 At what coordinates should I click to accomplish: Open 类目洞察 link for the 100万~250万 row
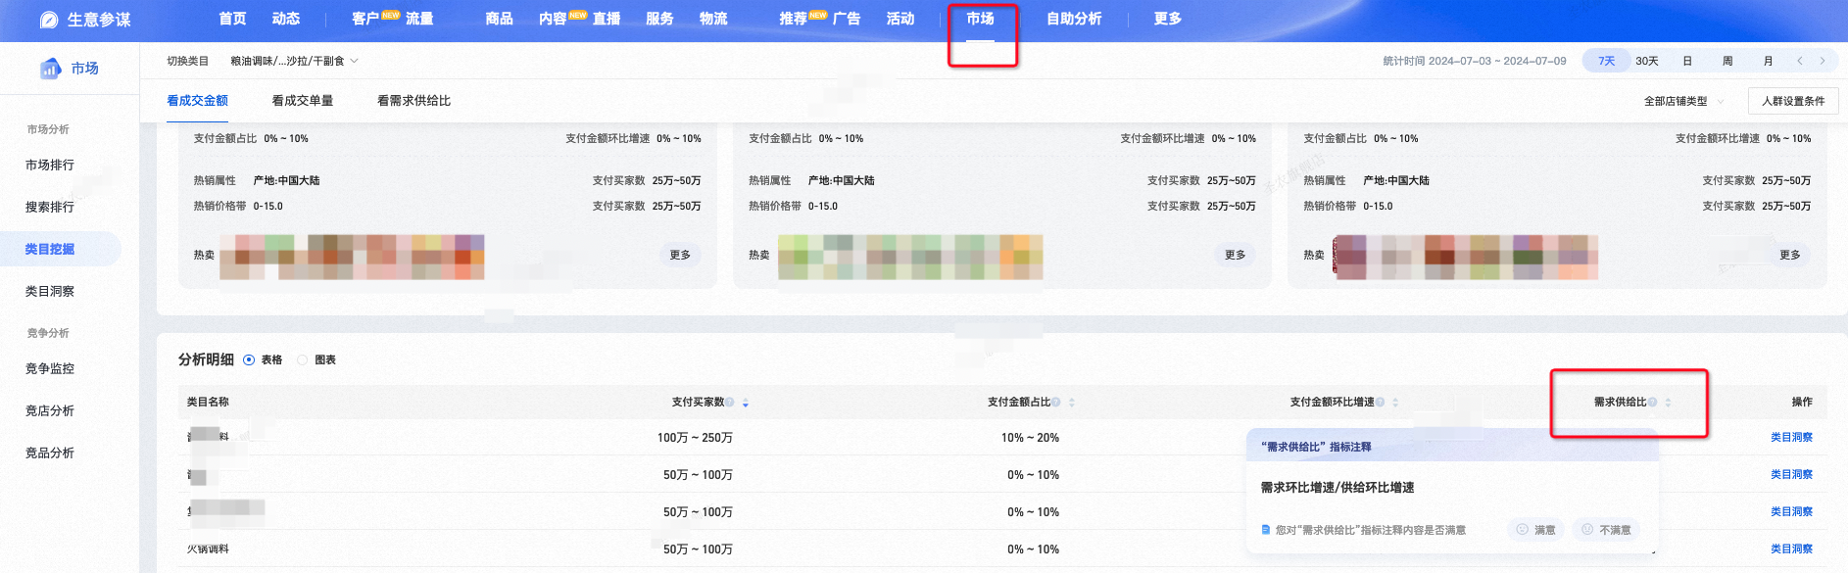pos(1791,438)
